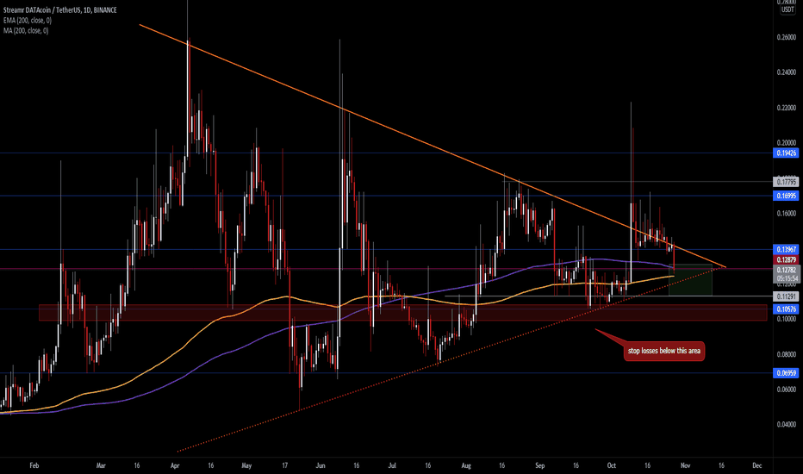Select the EMA (200, close, 0) indicator legend

[x=28, y=21]
